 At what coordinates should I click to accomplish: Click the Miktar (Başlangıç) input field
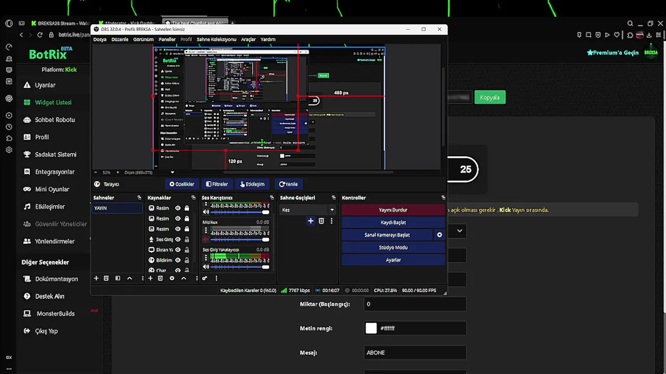415,304
